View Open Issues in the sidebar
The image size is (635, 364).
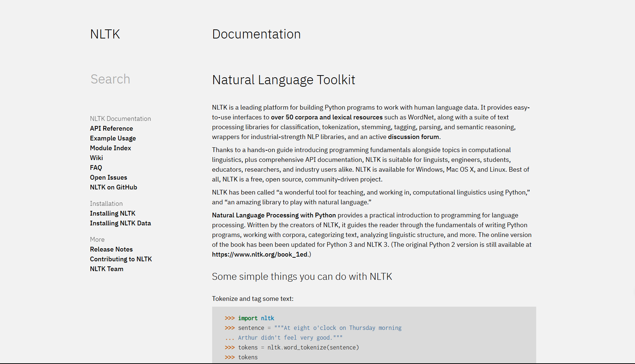click(x=109, y=177)
